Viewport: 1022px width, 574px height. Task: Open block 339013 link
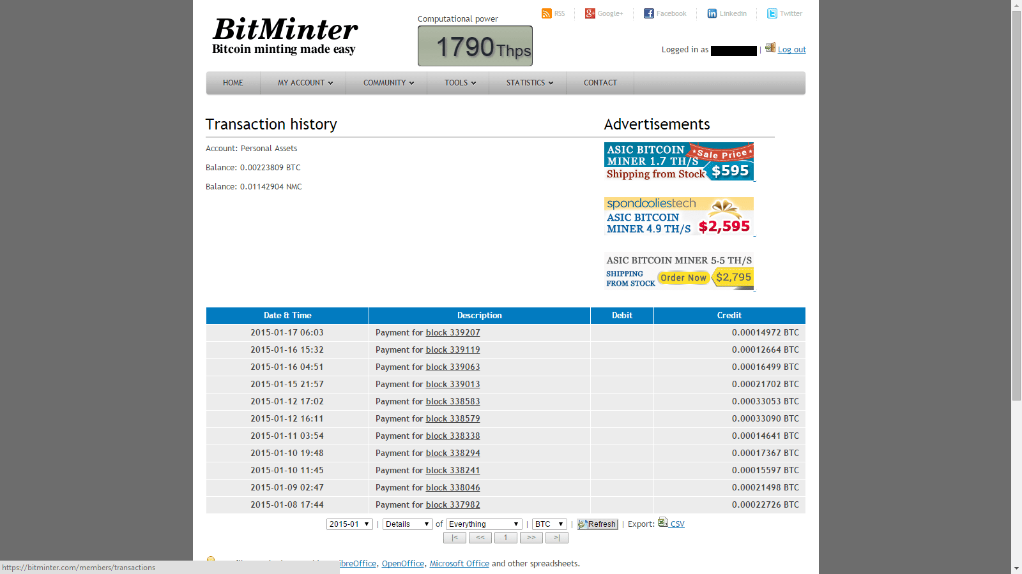453,385
